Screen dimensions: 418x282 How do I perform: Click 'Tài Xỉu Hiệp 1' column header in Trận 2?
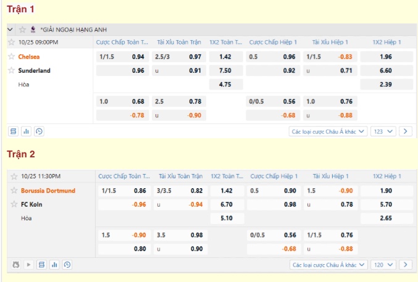coord(331,176)
